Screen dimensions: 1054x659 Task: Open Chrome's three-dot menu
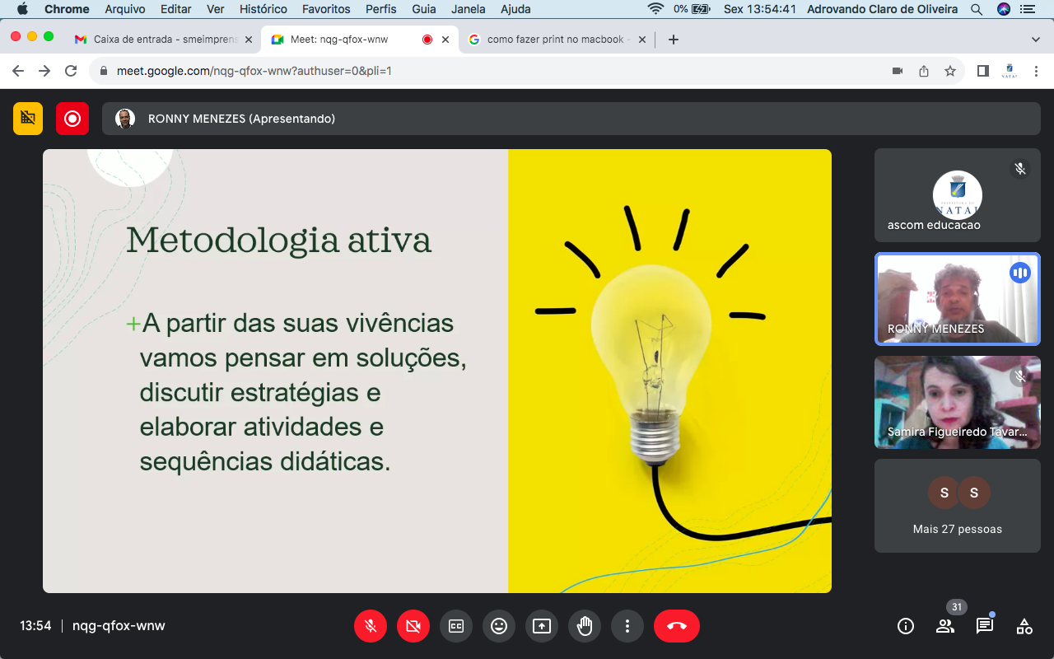tap(1036, 71)
